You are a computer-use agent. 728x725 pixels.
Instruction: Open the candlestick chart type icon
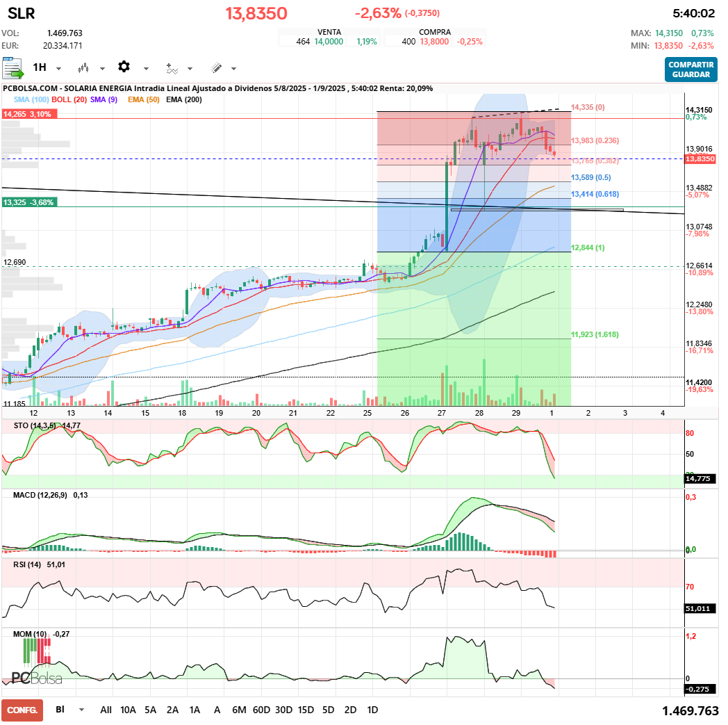pos(83,68)
